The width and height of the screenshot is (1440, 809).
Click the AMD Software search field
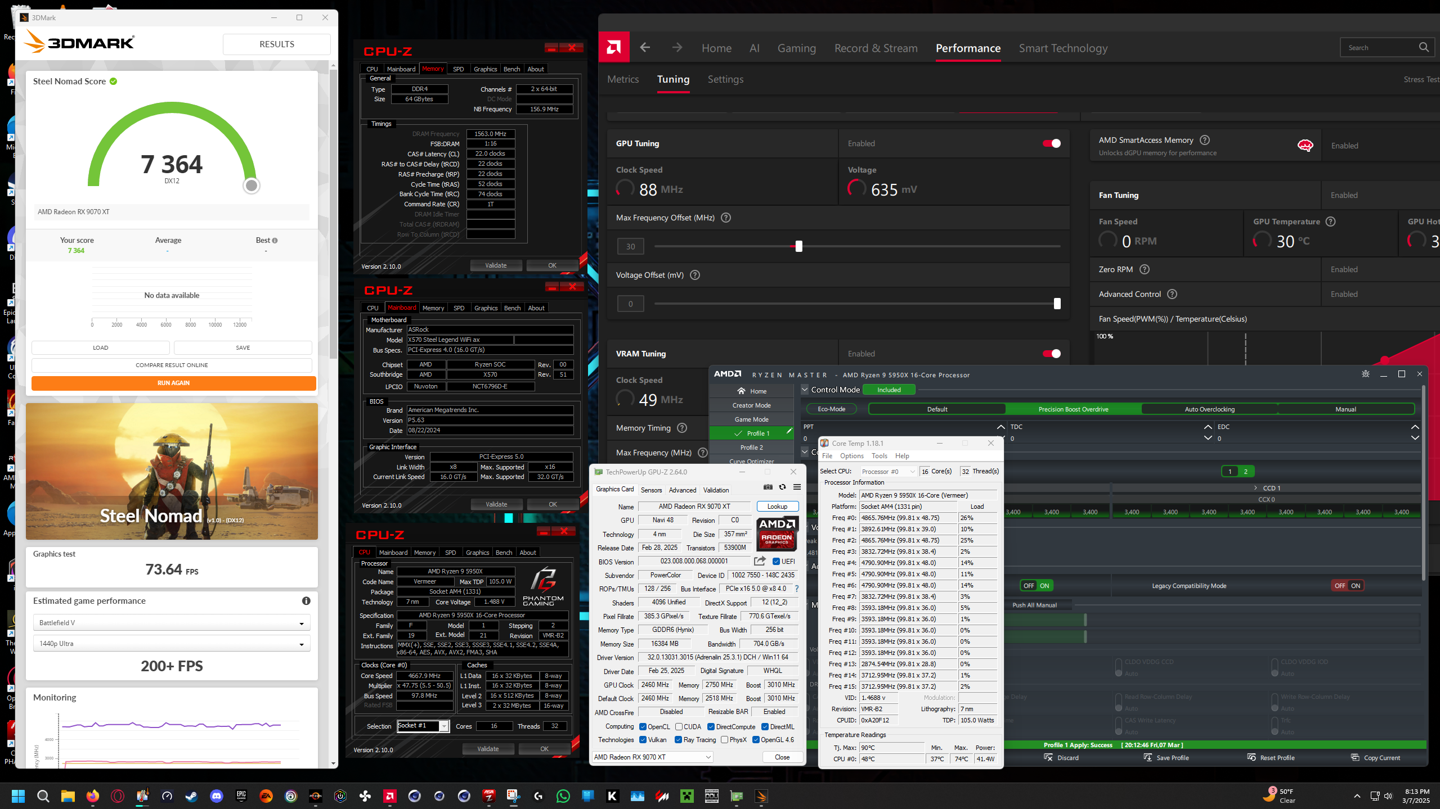pos(1387,47)
